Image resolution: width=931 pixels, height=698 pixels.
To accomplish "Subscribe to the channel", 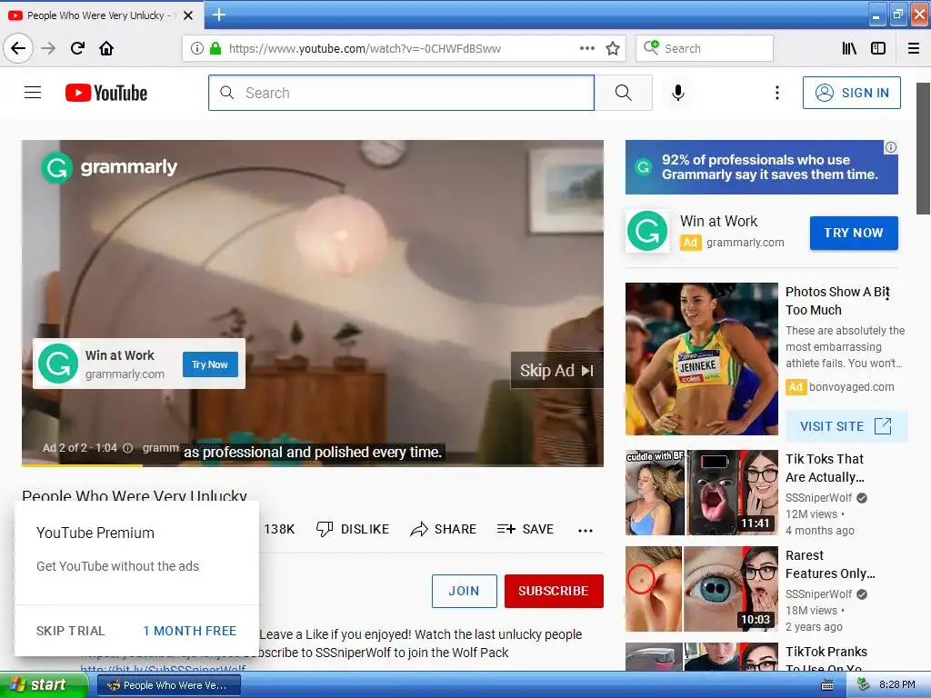I will (x=554, y=591).
